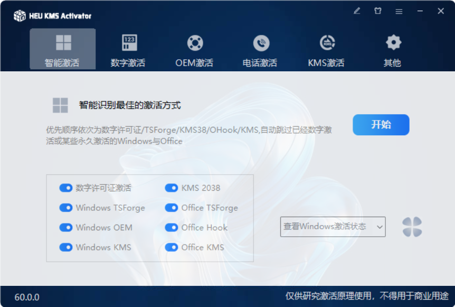The width and height of the screenshot is (455, 307).
Task: Click the pencil edit icon in title bar
Action: pyautogui.click(x=357, y=11)
